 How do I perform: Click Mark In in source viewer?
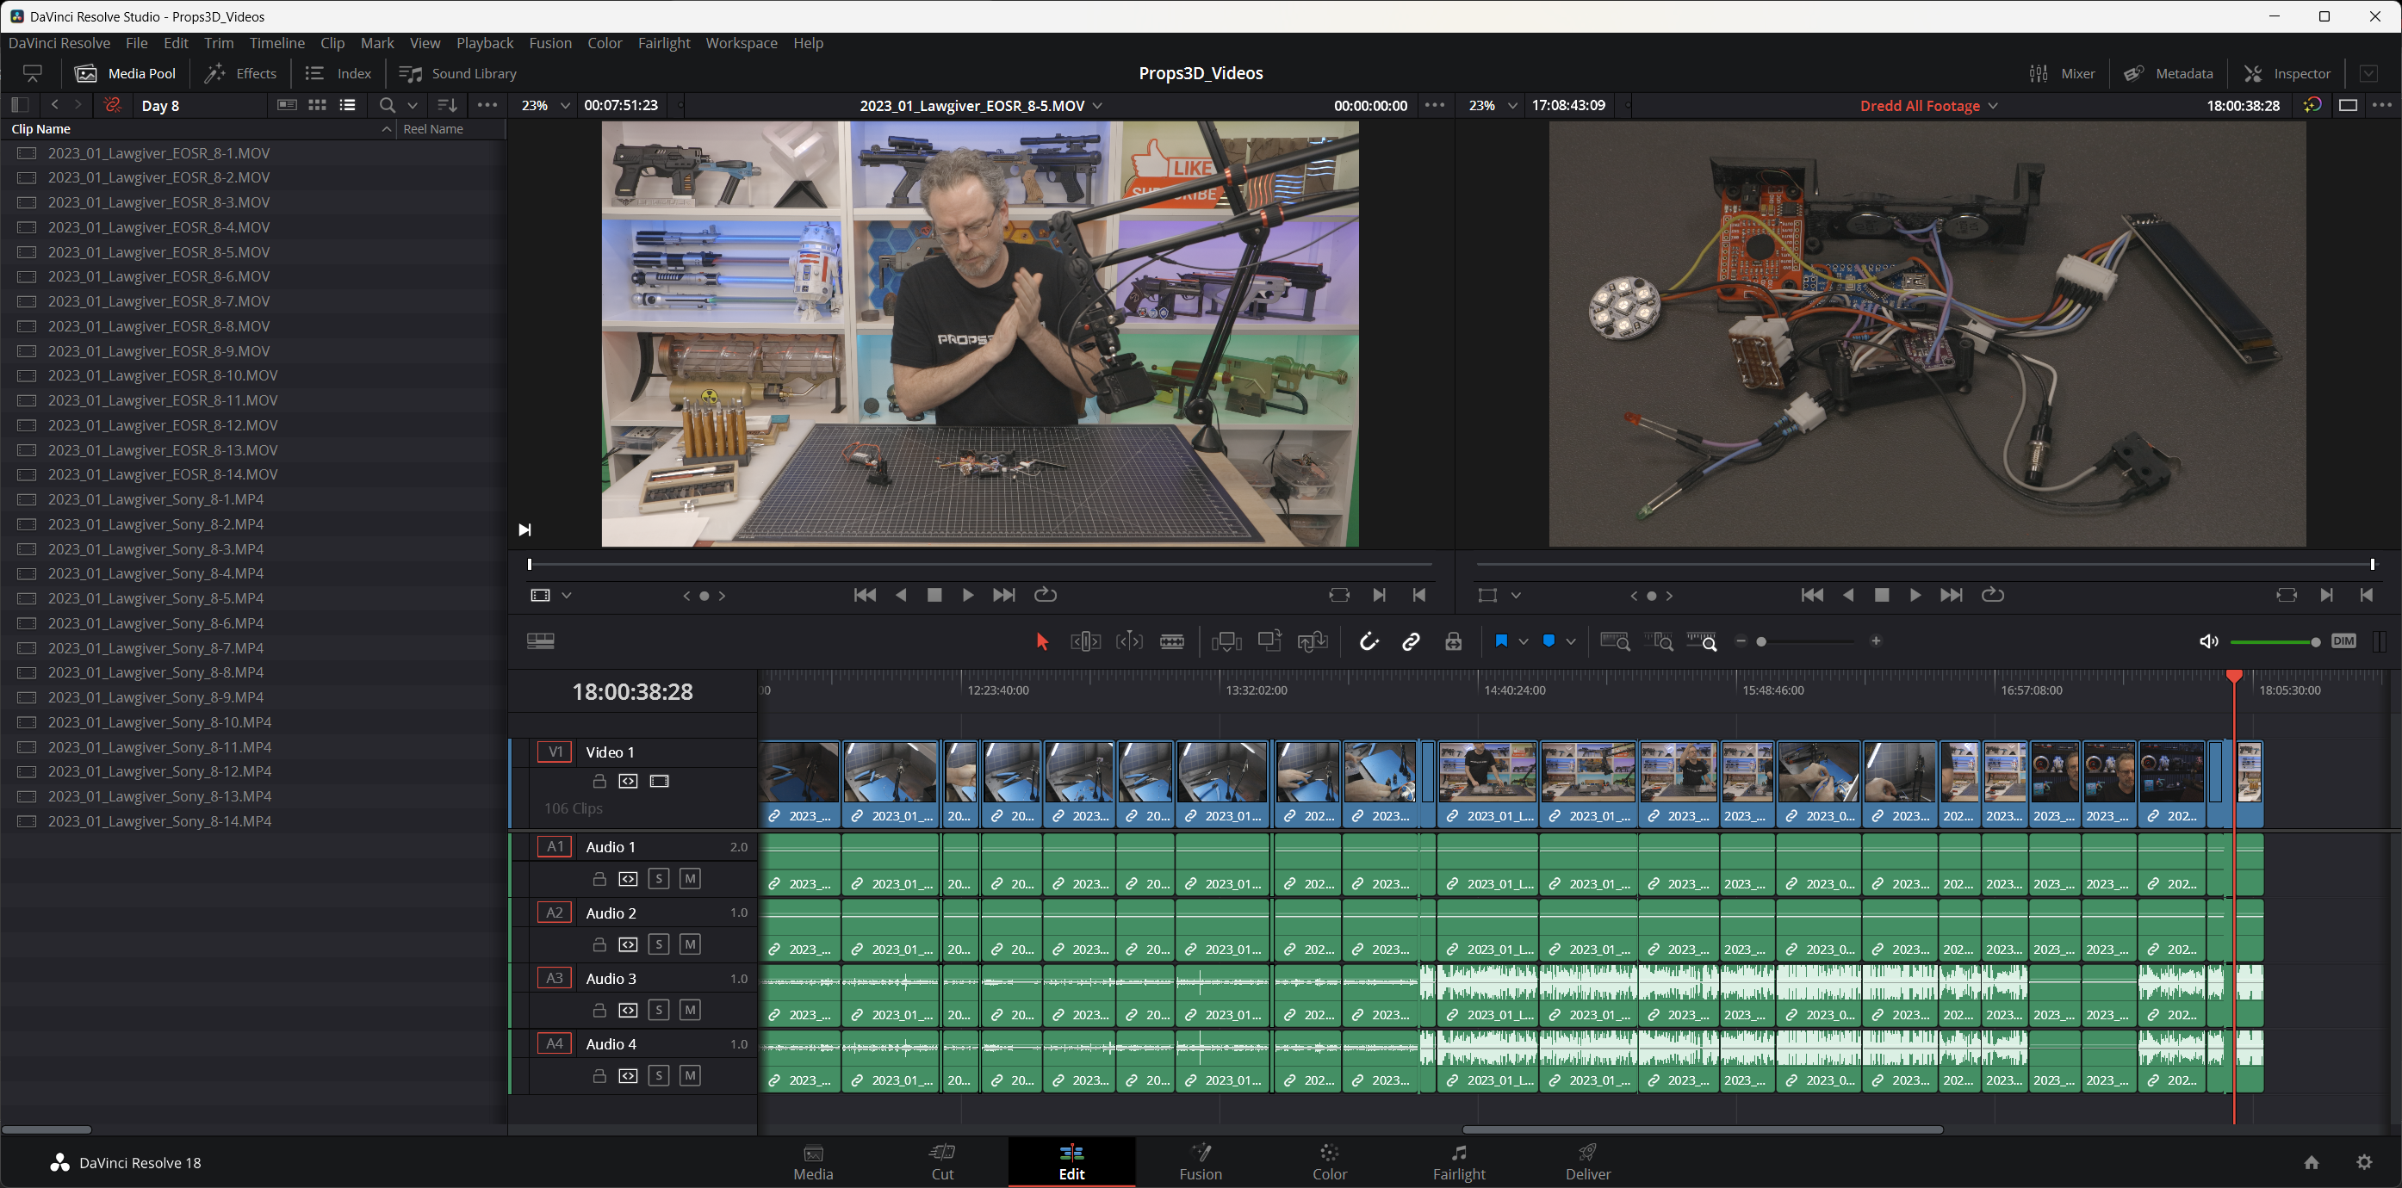1379,595
